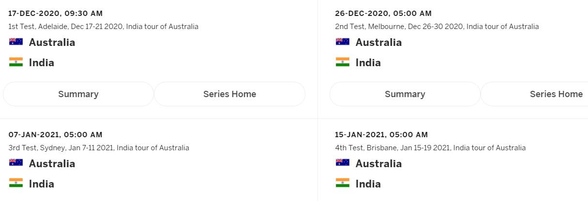Screen dimensions: 588x201
Task: Click India flag icon in 2nd Test Melbourne card
Action: click(x=343, y=62)
